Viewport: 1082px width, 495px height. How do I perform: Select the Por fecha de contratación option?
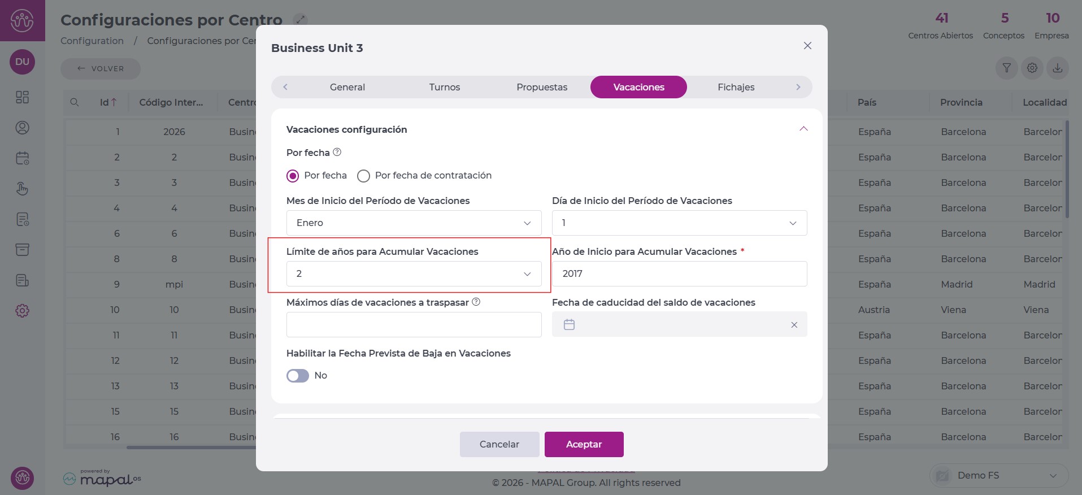click(x=364, y=176)
